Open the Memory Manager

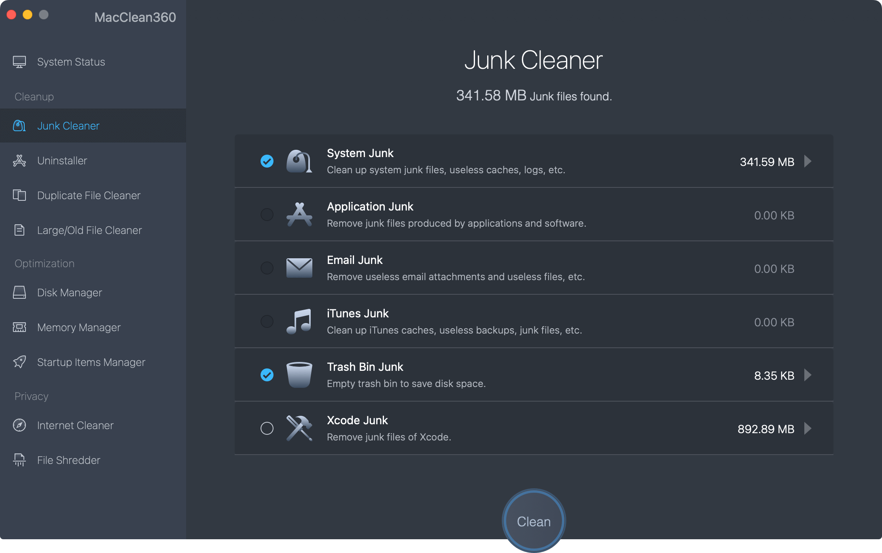pos(78,327)
